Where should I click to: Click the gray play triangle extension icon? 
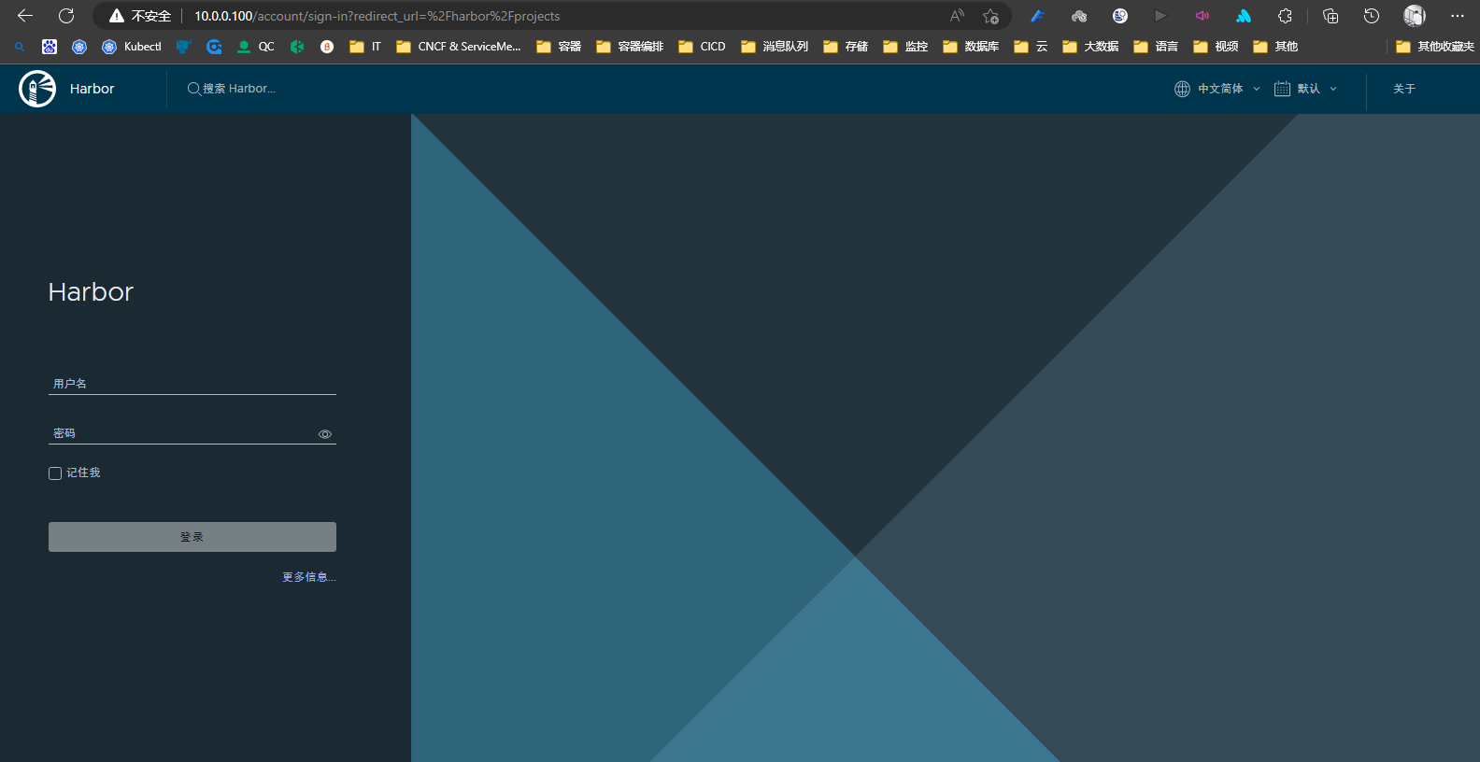tap(1160, 16)
